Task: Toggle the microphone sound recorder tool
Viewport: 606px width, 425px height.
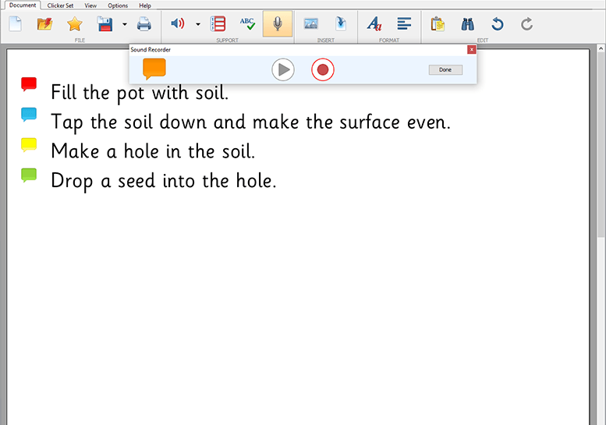Action: point(277,24)
